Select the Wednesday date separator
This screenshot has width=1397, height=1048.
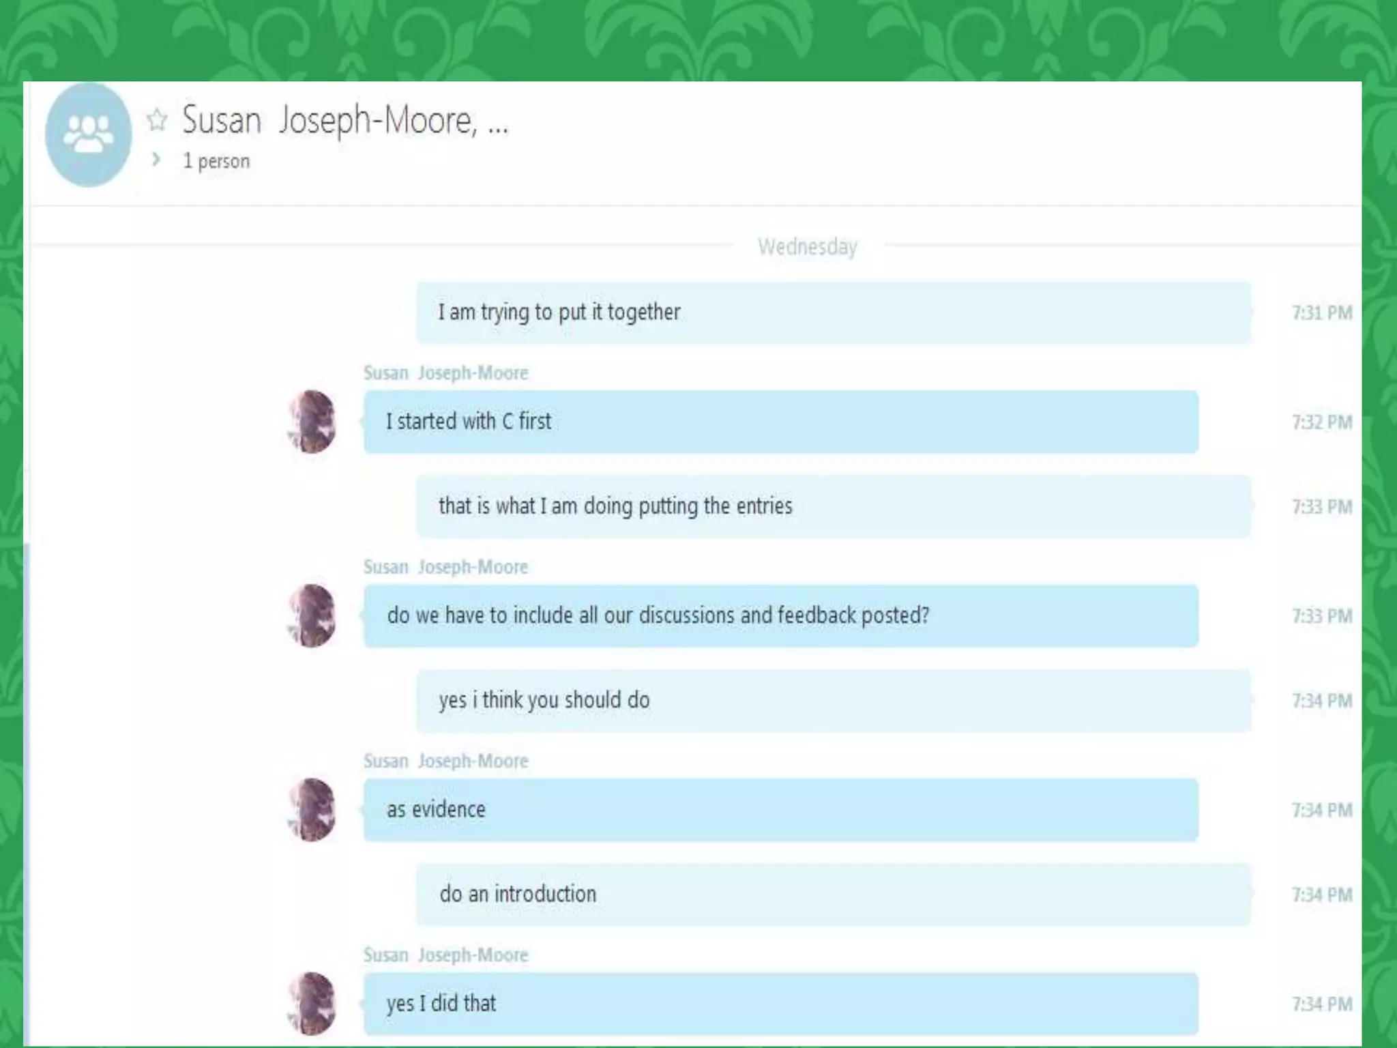pos(807,246)
